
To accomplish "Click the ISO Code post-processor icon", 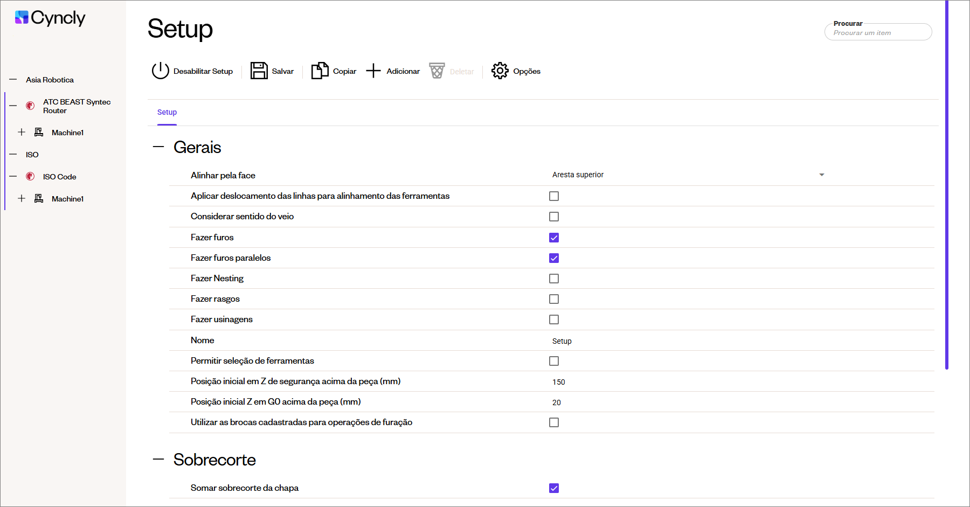I will click(31, 177).
